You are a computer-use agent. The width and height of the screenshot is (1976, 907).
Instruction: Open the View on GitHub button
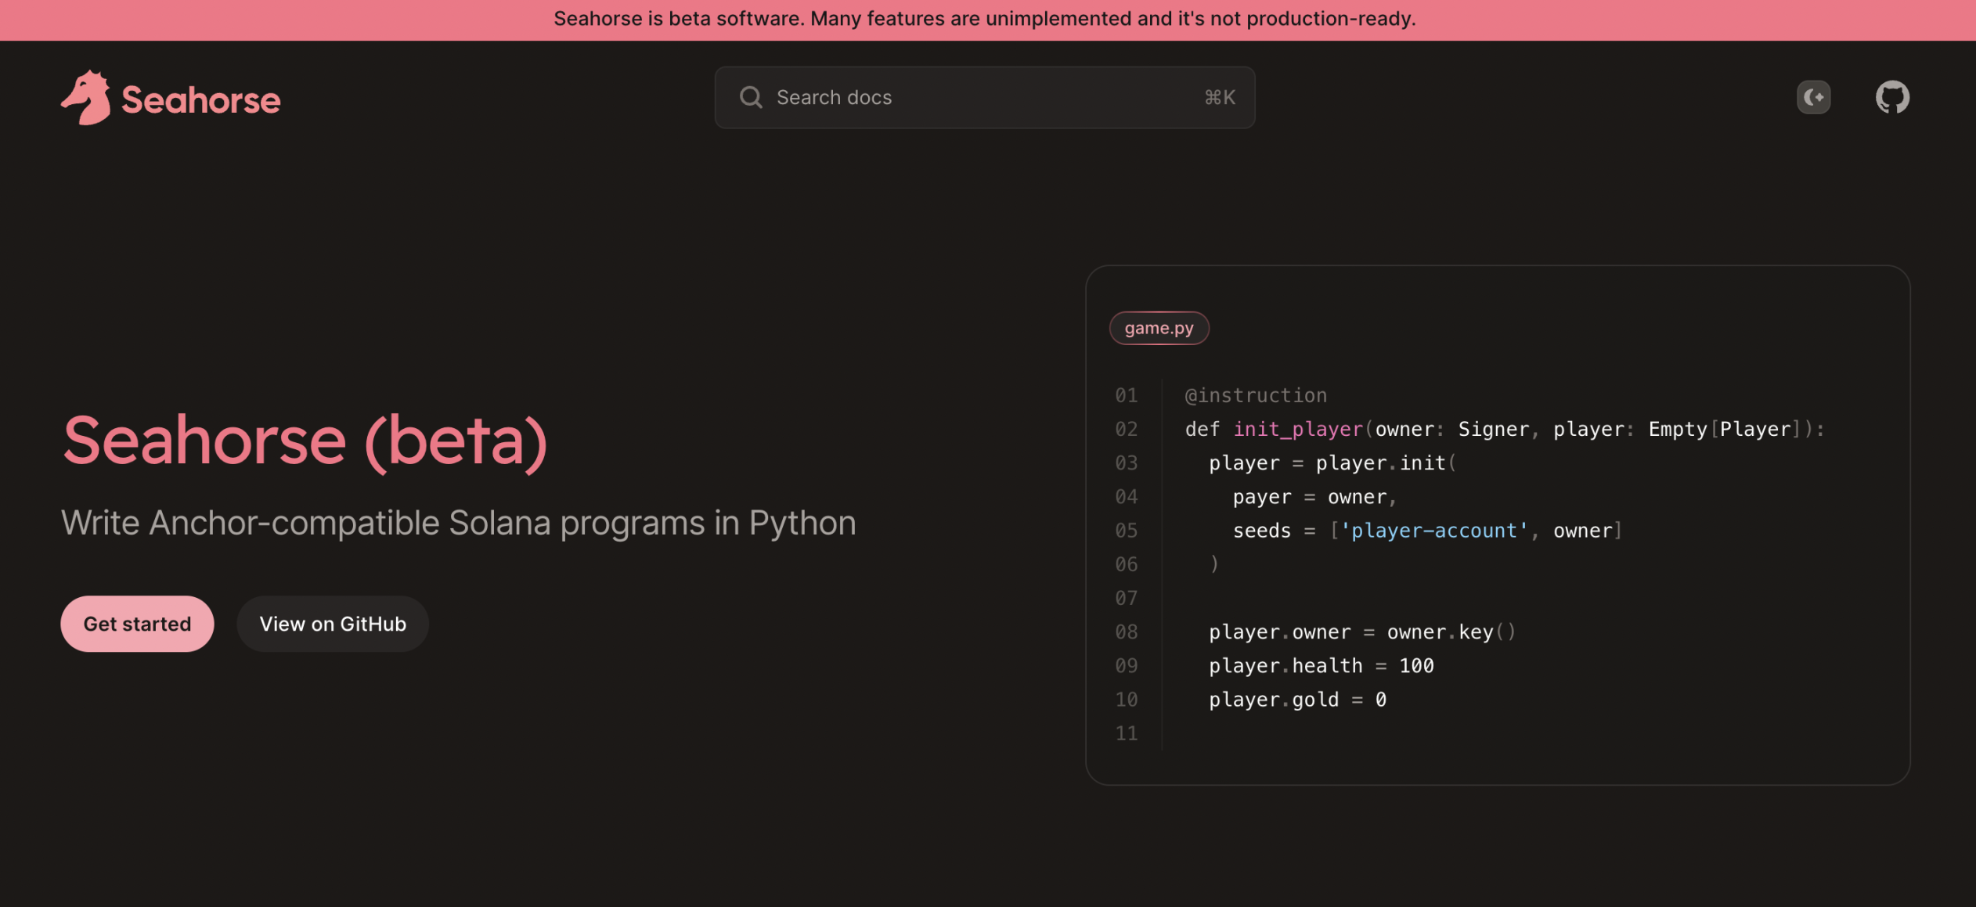point(333,624)
